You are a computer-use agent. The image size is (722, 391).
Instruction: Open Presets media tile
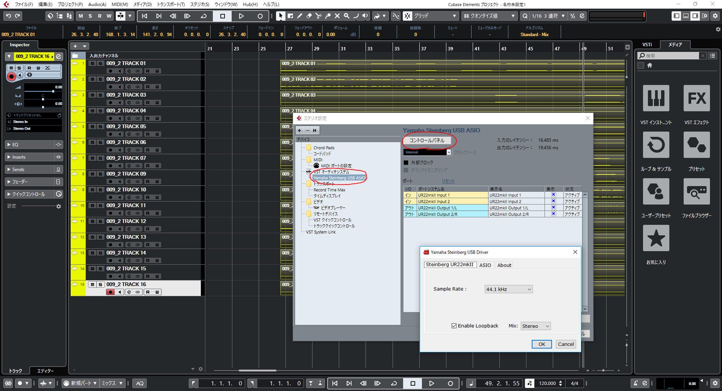[x=696, y=145]
